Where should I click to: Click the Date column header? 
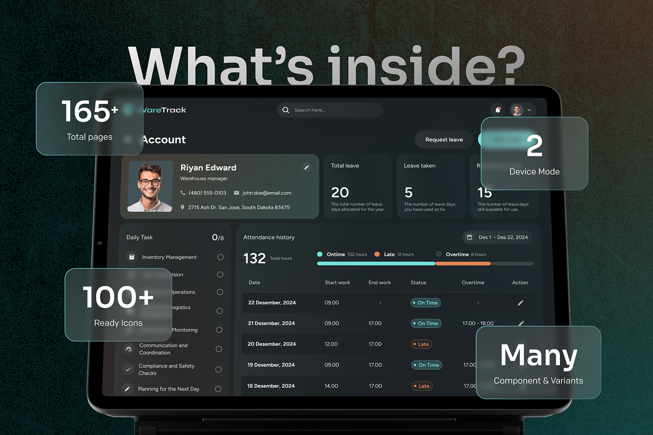[254, 283]
